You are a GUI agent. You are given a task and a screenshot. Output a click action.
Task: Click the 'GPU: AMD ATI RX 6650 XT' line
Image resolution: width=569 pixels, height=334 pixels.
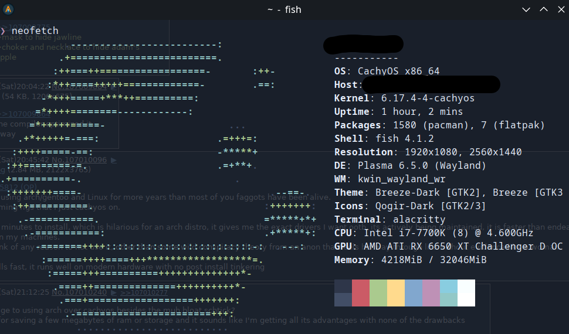click(449, 246)
